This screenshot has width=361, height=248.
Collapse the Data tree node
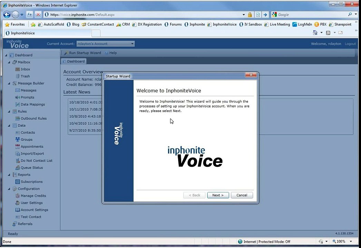click(9, 125)
